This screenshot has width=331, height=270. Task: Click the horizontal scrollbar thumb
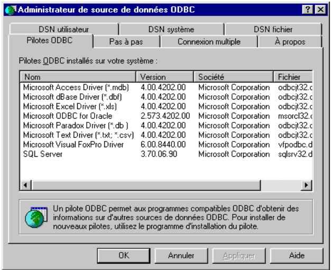click(x=146, y=185)
